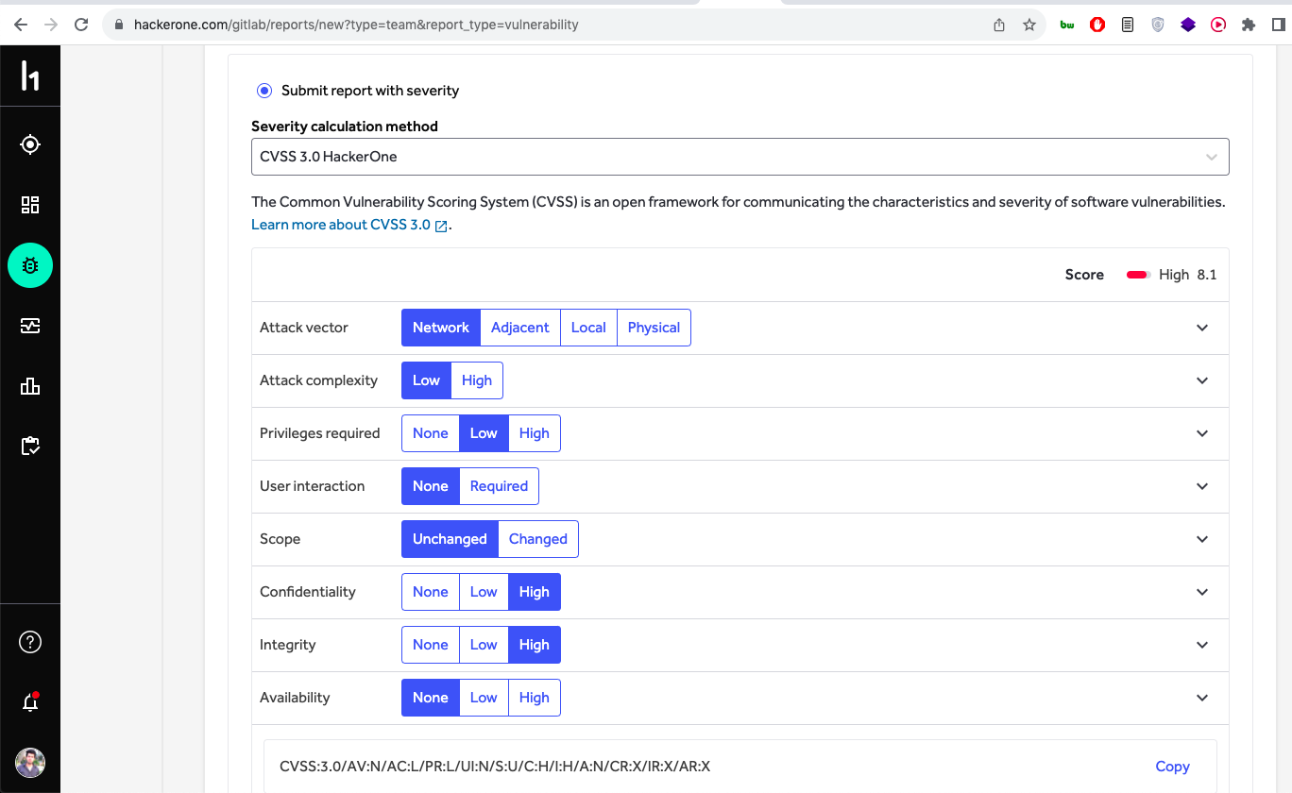
Task: Click the browser address bar URL
Action: (x=356, y=25)
